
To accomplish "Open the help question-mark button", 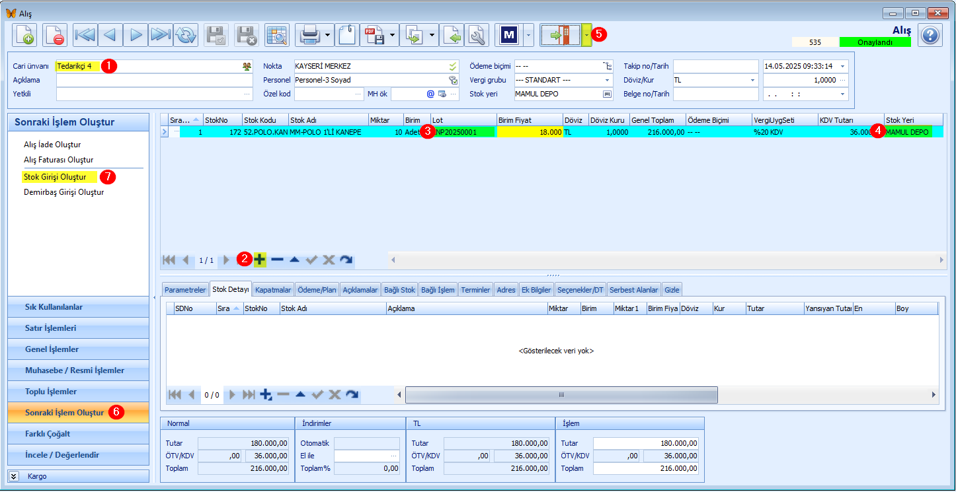I will tap(930, 35).
